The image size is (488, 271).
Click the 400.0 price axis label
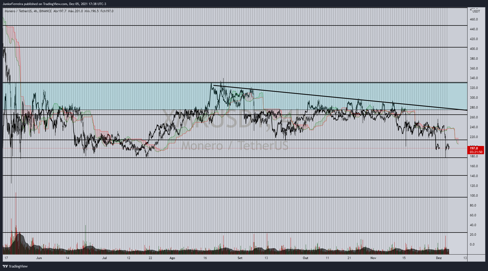[474, 49]
